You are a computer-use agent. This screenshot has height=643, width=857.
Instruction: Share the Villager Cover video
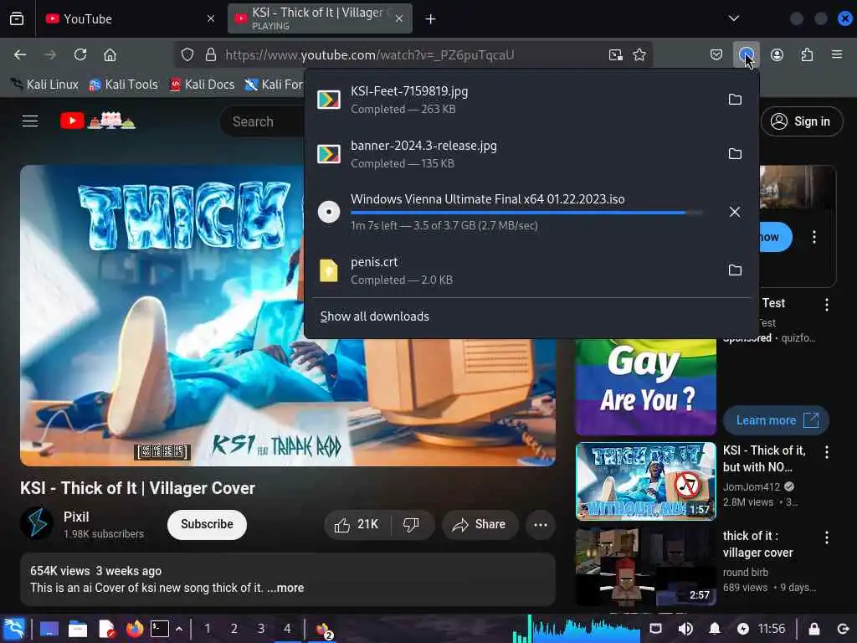pos(479,525)
